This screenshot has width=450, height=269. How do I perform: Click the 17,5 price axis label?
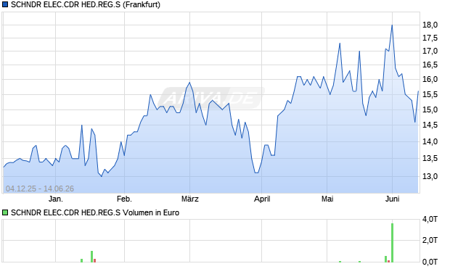(430, 38)
